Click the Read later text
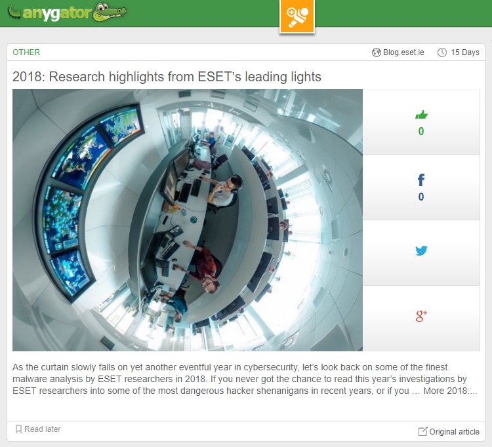The image size is (492, 447). [43, 429]
